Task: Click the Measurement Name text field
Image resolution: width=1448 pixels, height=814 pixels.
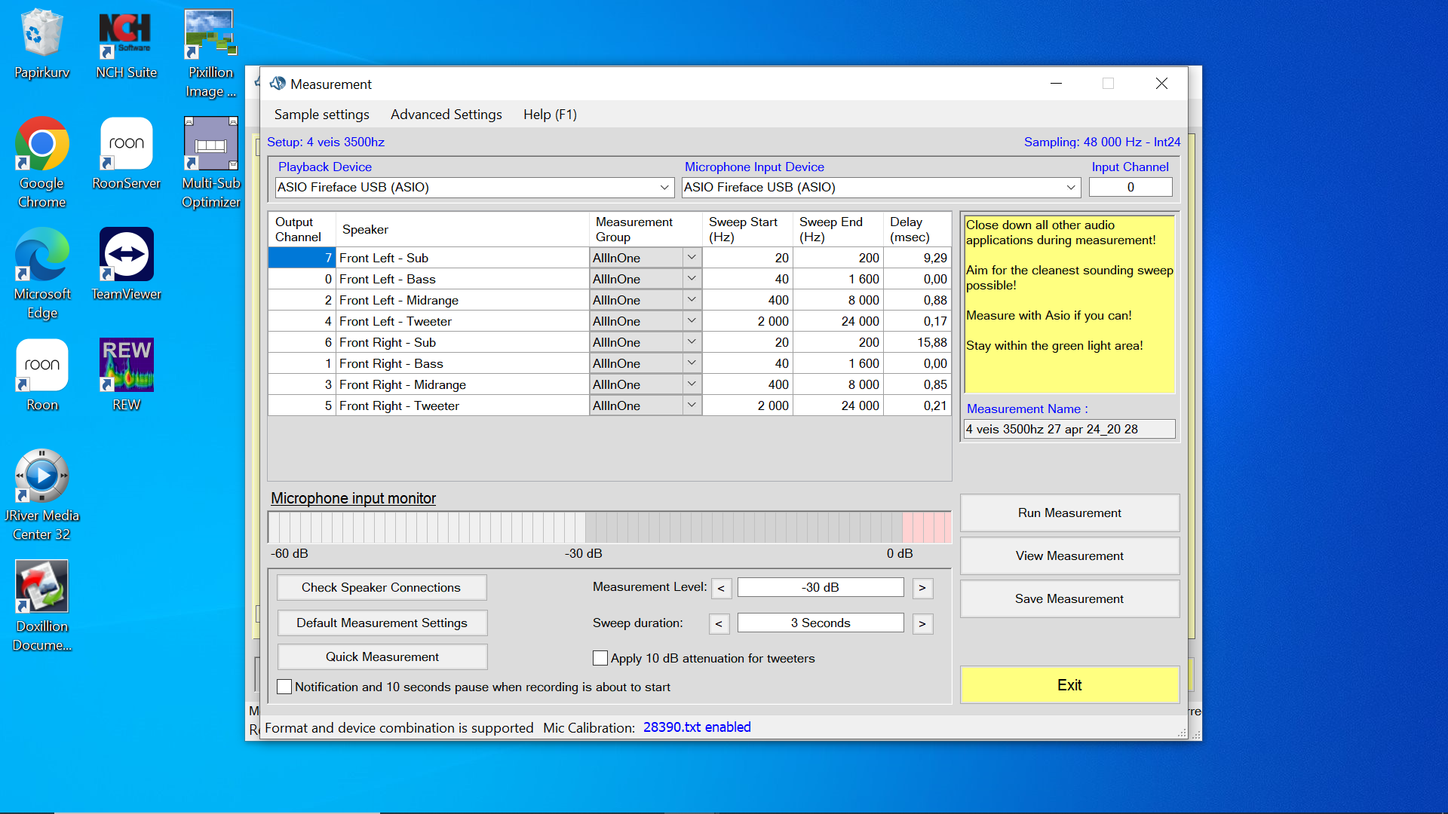Action: click(x=1069, y=429)
